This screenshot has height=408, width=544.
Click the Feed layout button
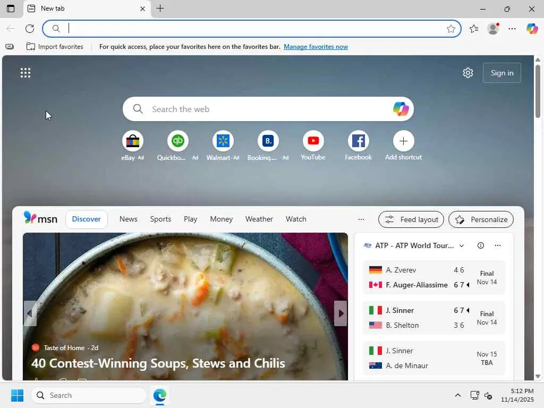411,219
